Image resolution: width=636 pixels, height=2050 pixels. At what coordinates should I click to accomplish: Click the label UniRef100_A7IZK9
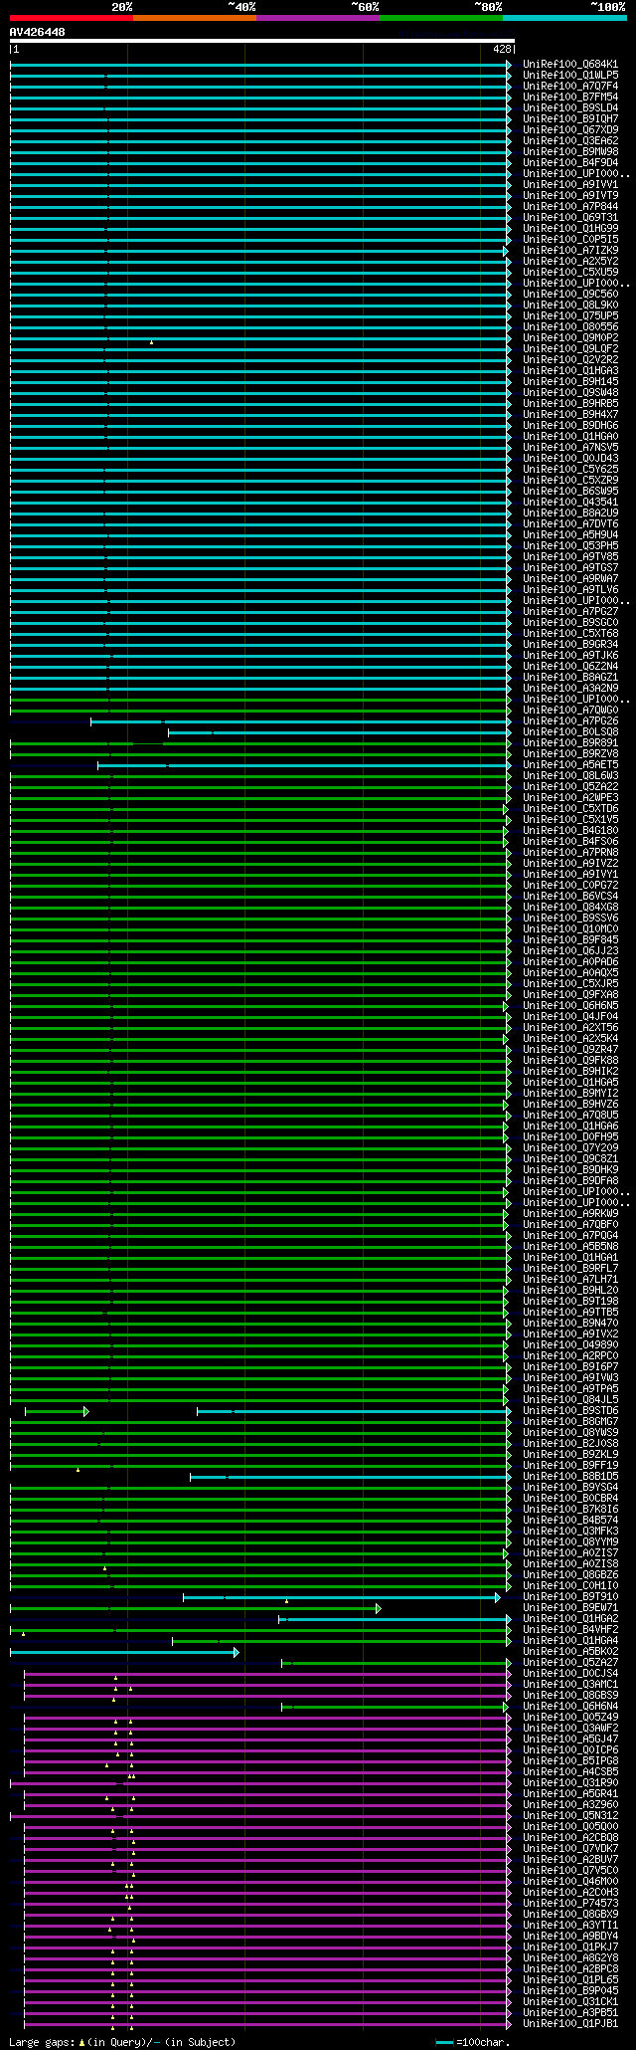(x=570, y=250)
